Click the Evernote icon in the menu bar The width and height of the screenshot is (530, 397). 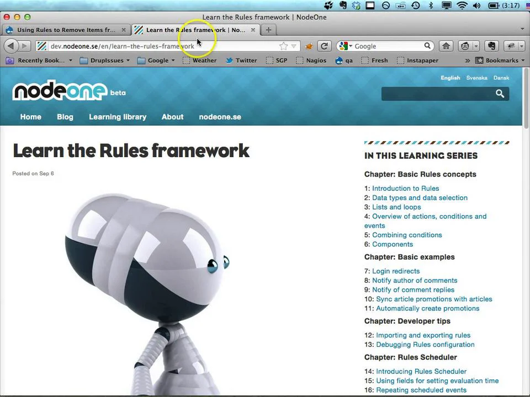point(343,6)
